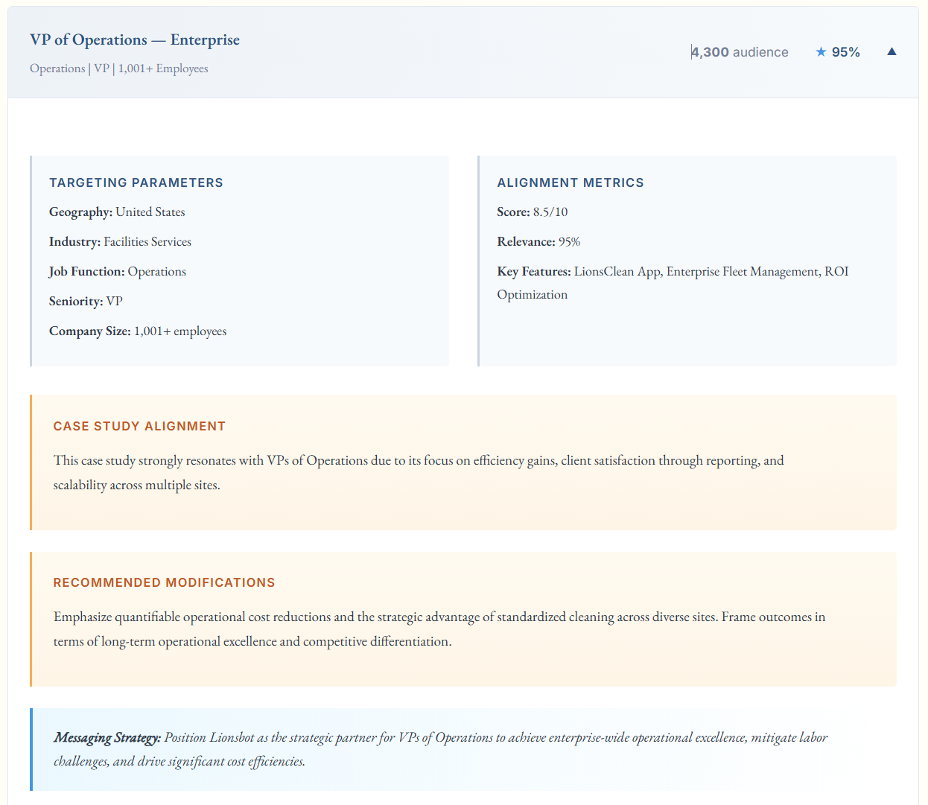Click the Messaging Strategy callout text
This screenshot has width=928, height=805.
click(439, 749)
